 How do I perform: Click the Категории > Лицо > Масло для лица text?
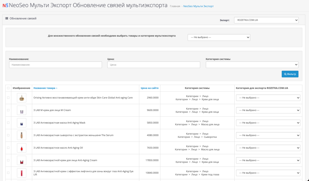point(197,150)
